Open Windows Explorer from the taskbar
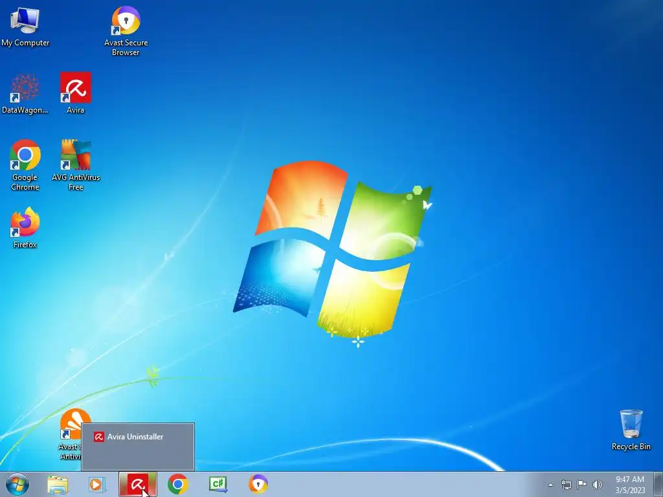The image size is (663, 497). pyautogui.click(x=57, y=485)
